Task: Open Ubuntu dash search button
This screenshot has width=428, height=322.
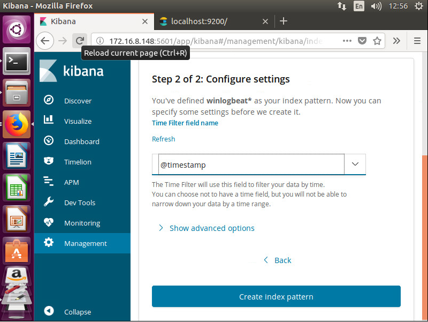Action: (x=17, y=29)
